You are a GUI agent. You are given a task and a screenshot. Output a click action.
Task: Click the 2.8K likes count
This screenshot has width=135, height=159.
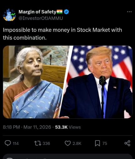pos(77,143)
